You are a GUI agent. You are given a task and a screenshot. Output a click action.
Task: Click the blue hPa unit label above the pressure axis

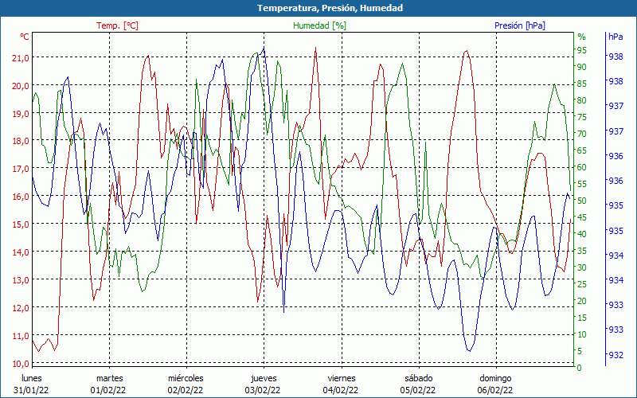click(x=616, y=36)
